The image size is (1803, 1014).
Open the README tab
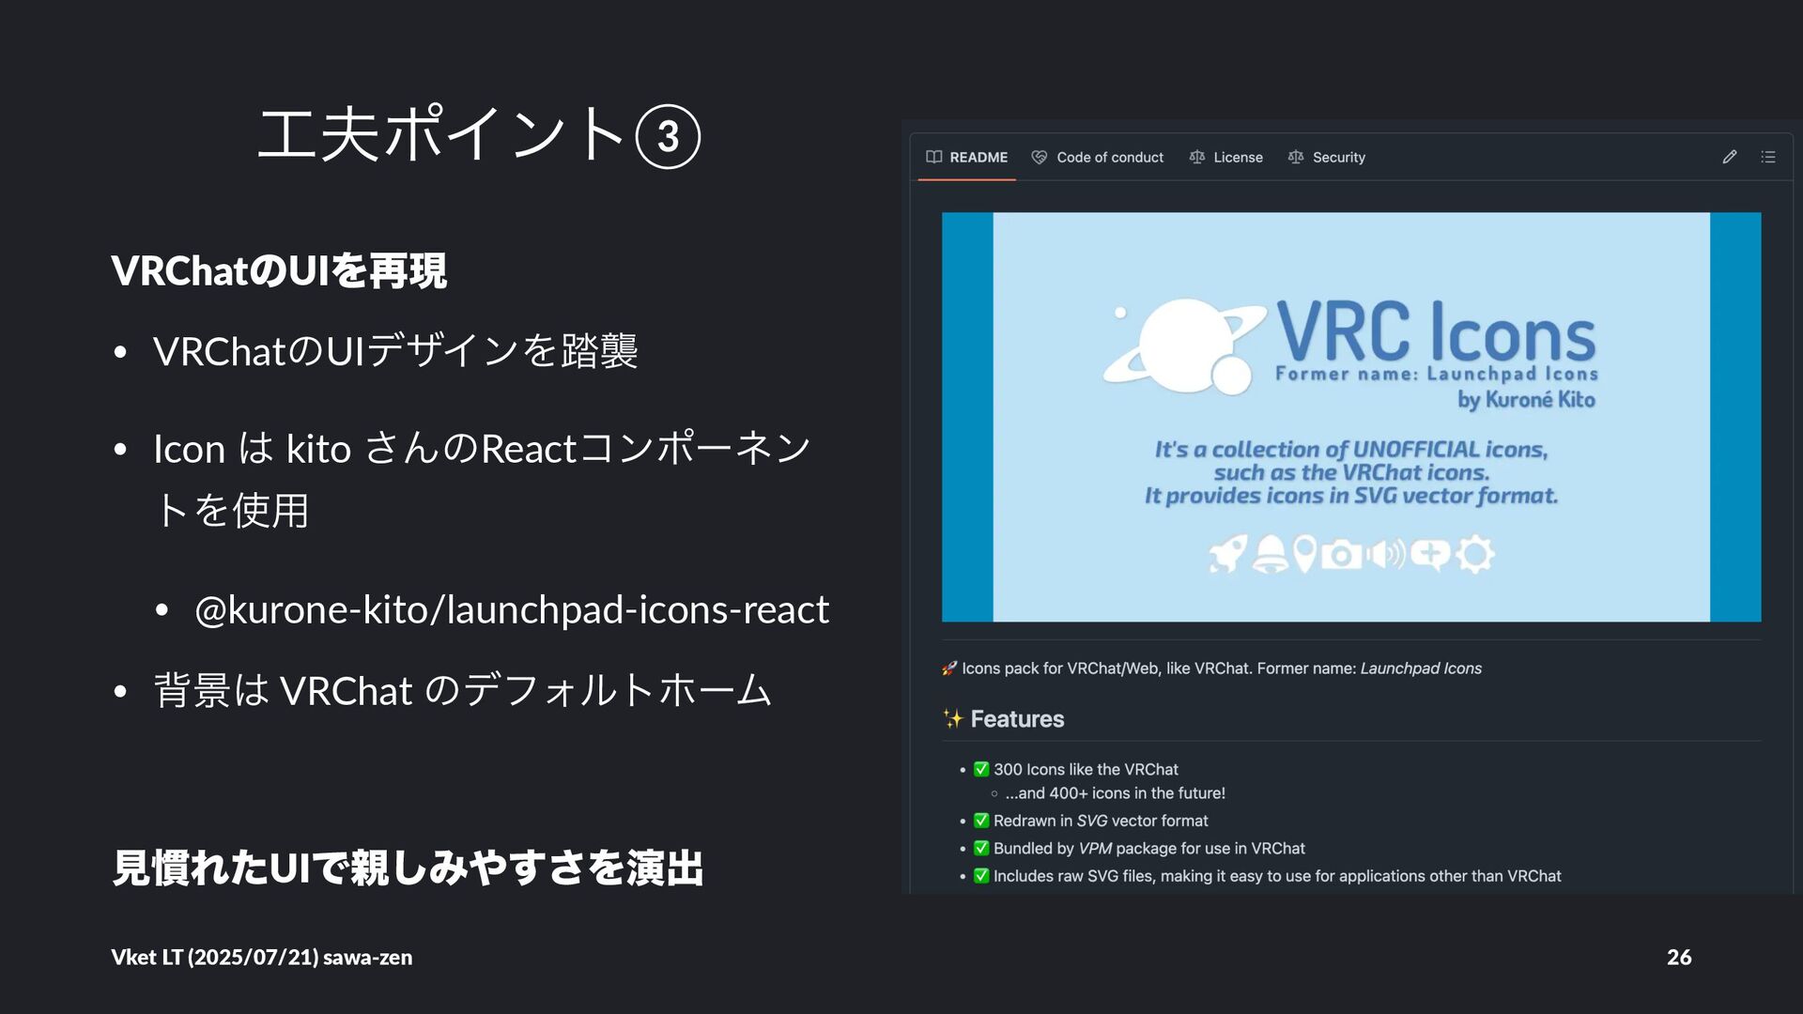(x=966, y=157)
